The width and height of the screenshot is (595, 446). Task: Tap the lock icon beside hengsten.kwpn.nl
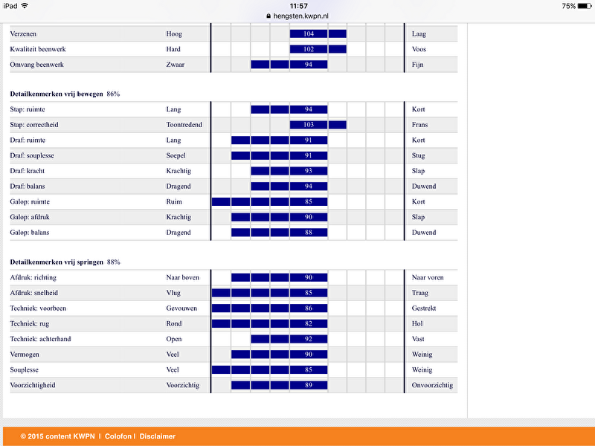click(268, 16)
